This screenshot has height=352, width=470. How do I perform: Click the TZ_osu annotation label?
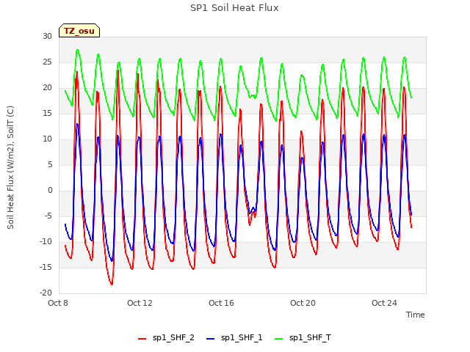79,31
